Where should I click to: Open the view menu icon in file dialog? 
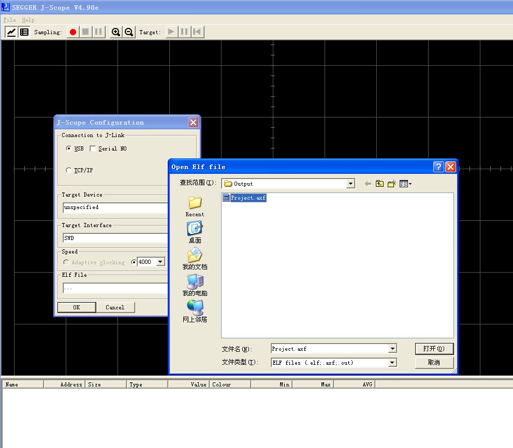[x=405, y=184]
